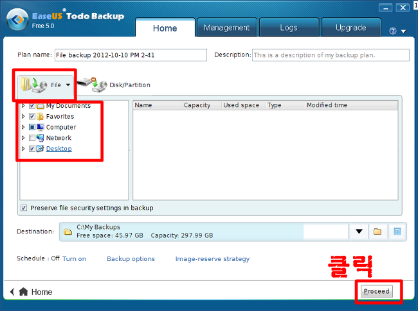The image size is (418, 311).
Task: Open Image-reserve strategy link
Action: 212,259
